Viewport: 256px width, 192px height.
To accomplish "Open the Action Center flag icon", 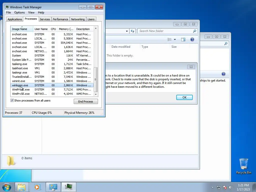I will (225, 187).
